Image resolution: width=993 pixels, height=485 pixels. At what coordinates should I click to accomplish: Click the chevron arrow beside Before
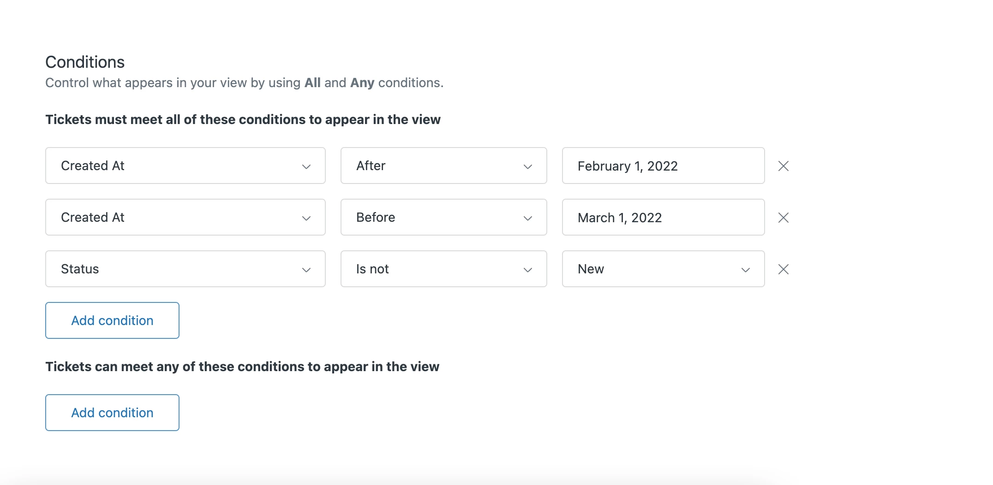pyautogui.click(x=528, y=218)
